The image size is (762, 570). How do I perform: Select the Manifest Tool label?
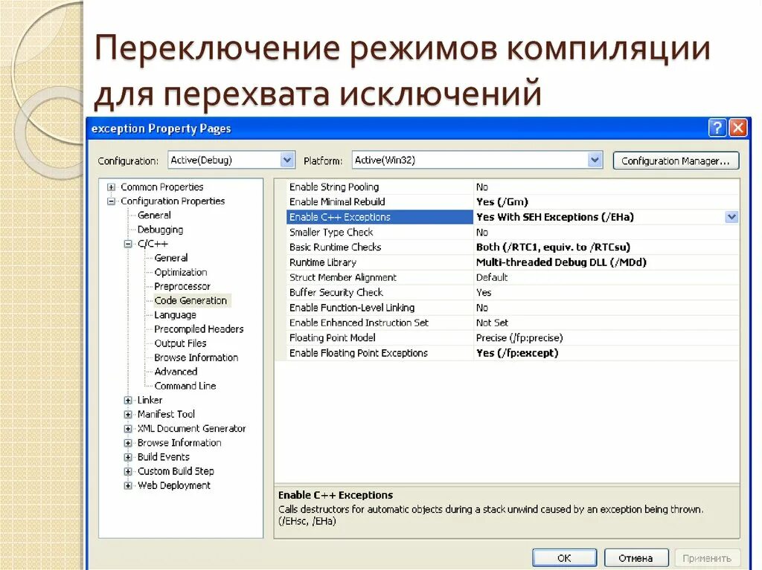click(x=166, y=414)
